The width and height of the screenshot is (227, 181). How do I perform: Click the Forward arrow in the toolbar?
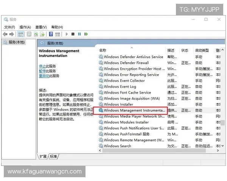(11, 34)
